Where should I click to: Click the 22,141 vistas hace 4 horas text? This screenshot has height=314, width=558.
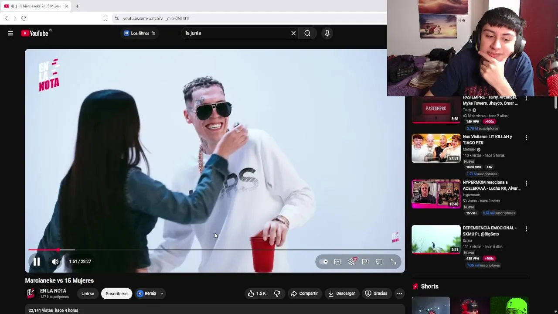point(53,311)
